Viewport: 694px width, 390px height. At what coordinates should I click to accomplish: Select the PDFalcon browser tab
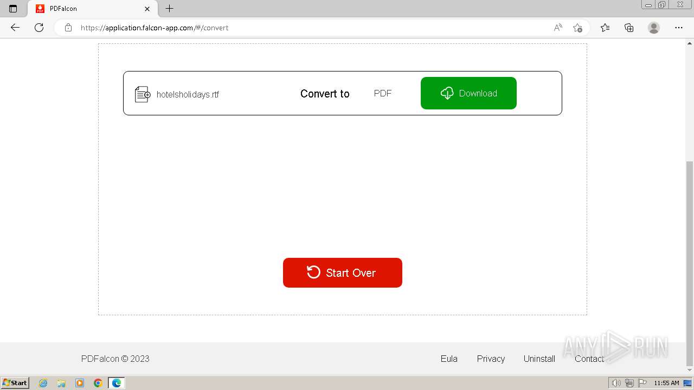92,9
